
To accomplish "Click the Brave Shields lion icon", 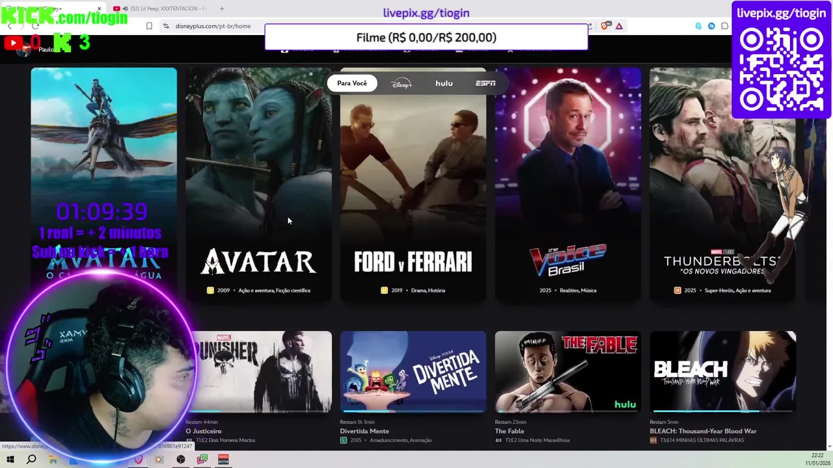I will [x=606, y=26].
